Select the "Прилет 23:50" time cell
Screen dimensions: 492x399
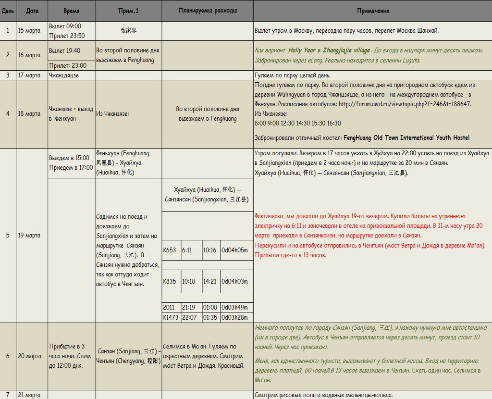72,36
